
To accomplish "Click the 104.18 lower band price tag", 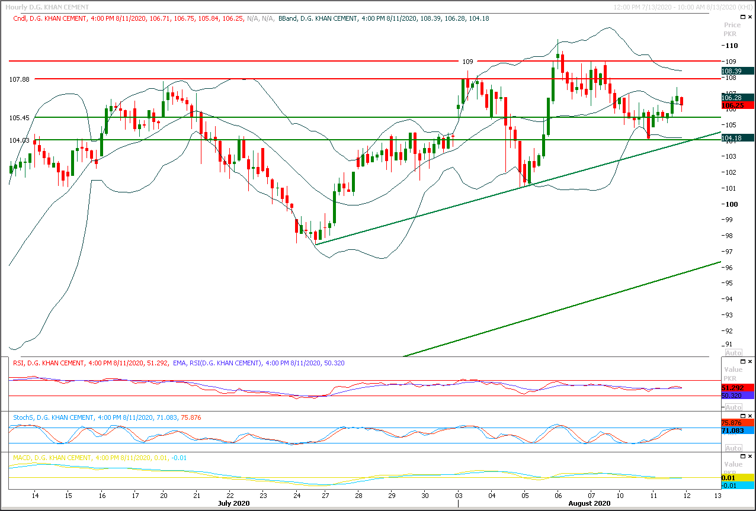I will tap(738, 138).
